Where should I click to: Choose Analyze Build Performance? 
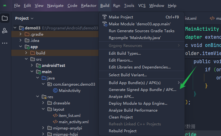coord(142,110)
